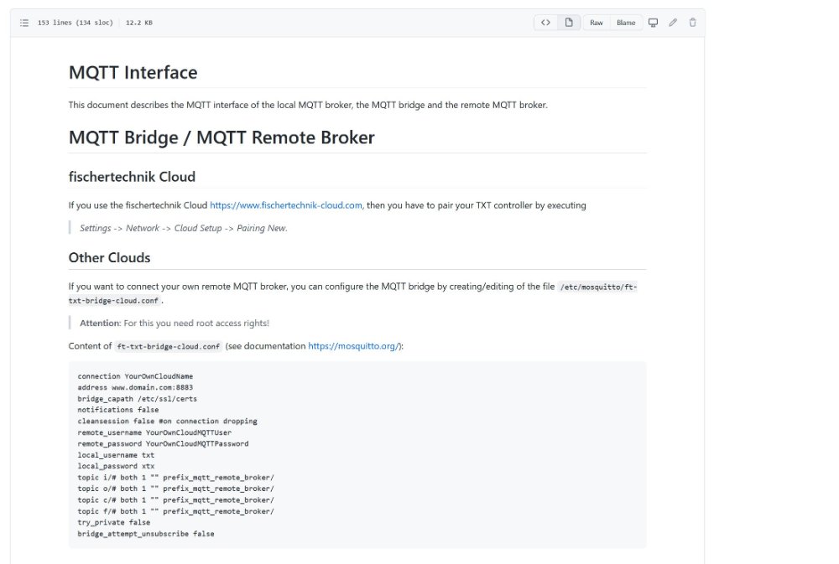Viewport: 839px width, 564px height.
Task: Click the 'connection YourOwnCloudName' code line
Action: [135, 376]
